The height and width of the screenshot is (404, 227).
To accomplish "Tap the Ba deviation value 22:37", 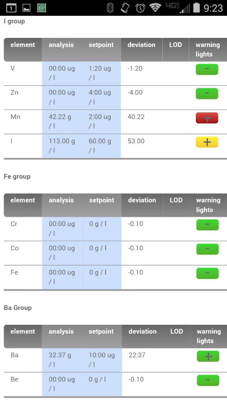I will pos(137,355).
